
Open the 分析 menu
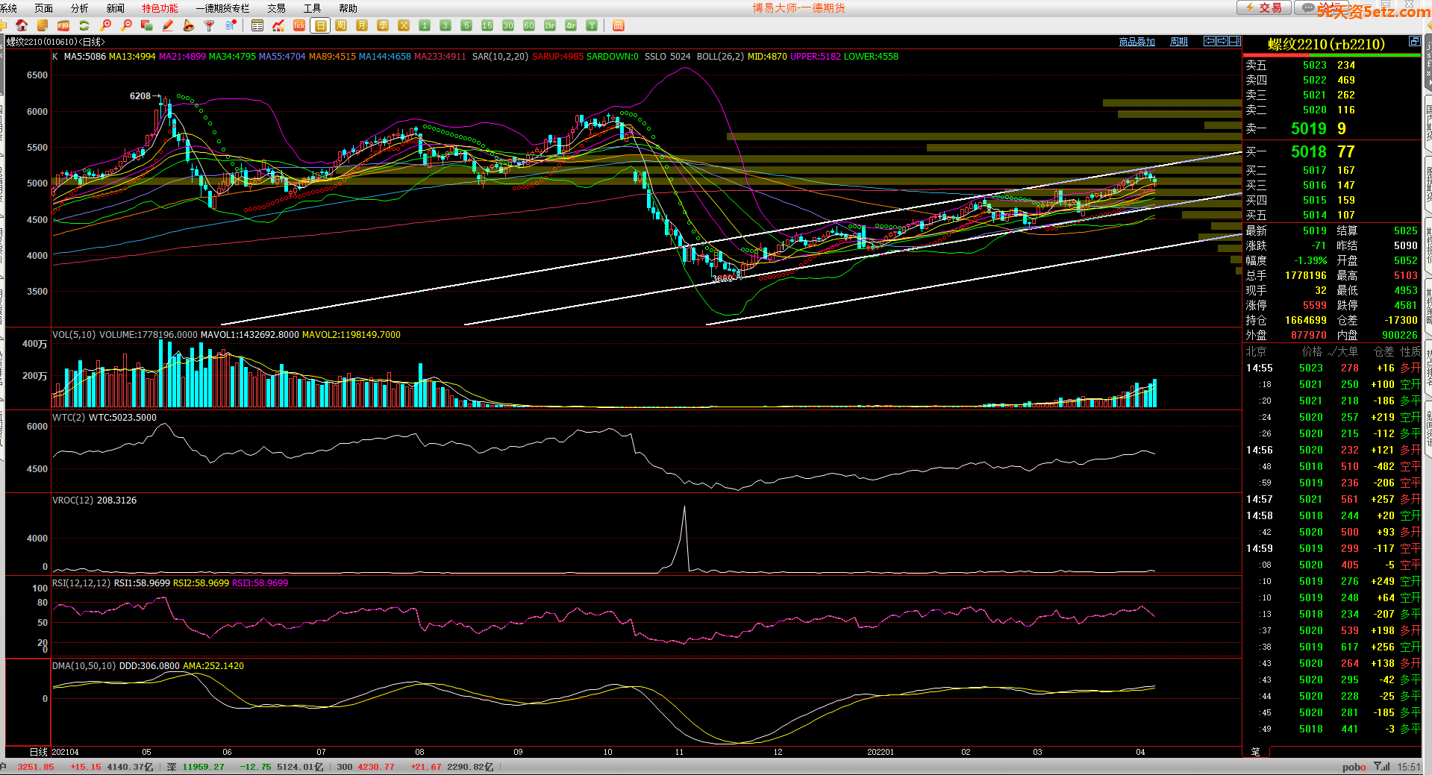tap(79, 8)
